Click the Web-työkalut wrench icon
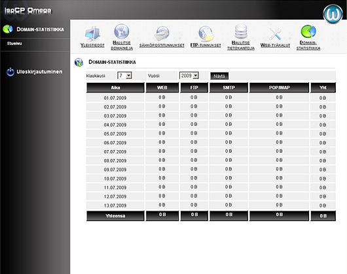Image resolution: width=347 pixels, height=274 pixels. [275, 34]
